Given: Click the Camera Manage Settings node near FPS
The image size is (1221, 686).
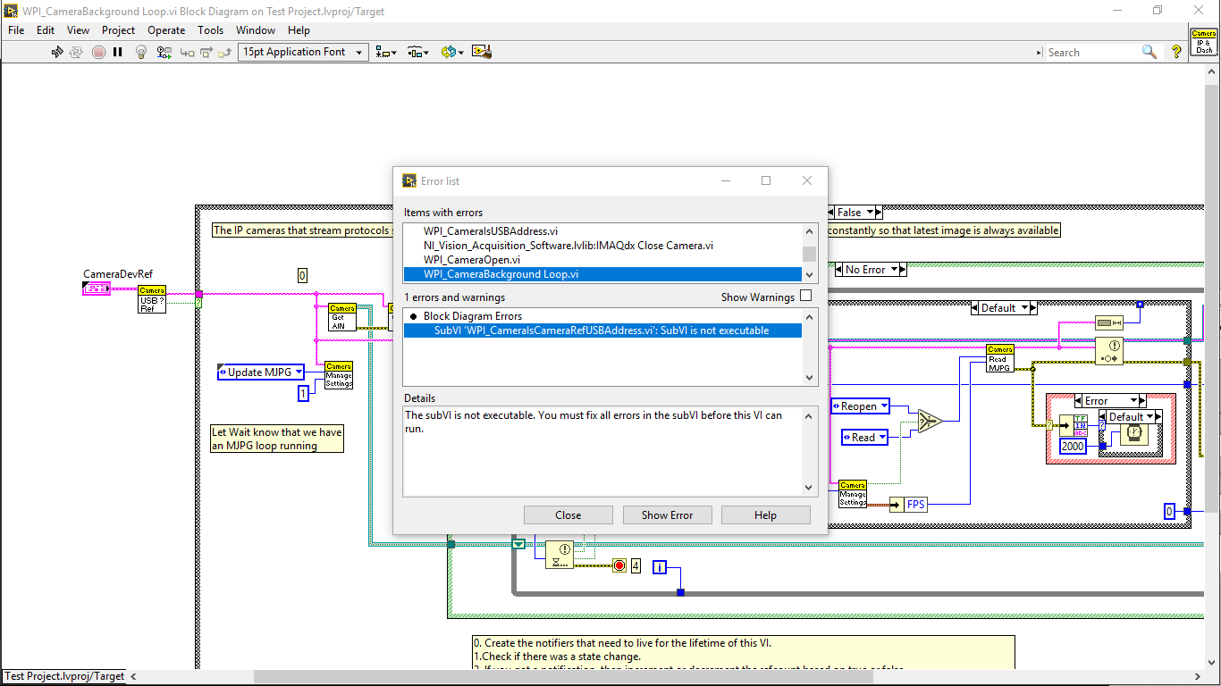Looking at the screenshot, I should pos(853,494).
